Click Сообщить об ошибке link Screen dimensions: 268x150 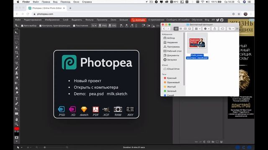pyautogui.click(x=178, y=20)
